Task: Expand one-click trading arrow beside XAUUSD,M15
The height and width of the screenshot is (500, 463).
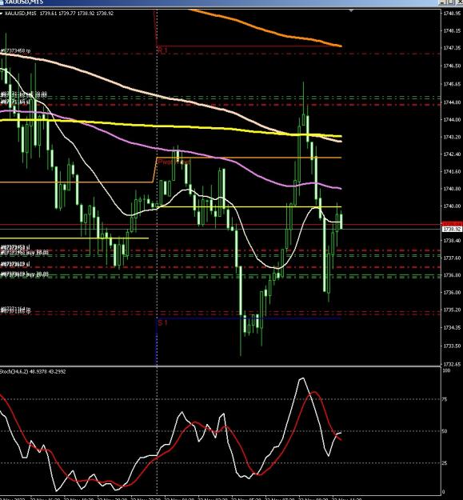Action: 1,14
